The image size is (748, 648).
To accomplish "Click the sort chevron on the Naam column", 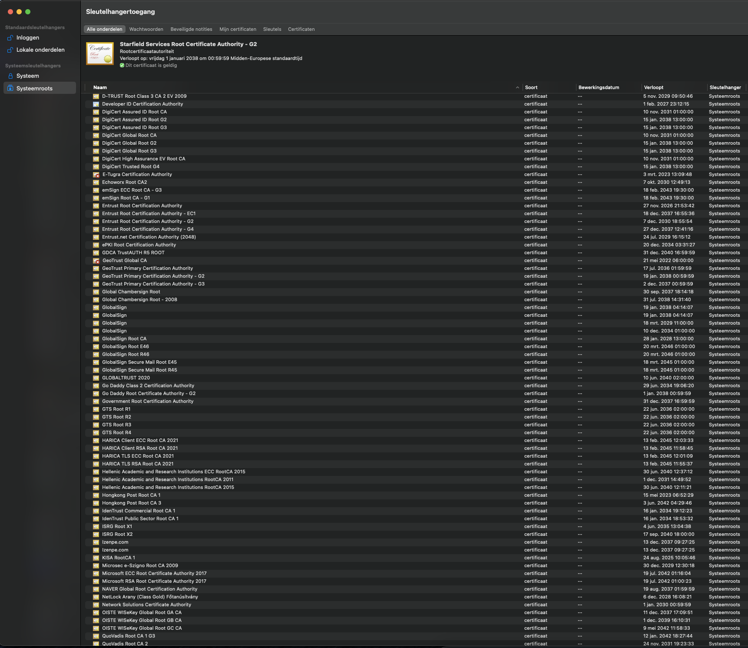I will (517, 87).
